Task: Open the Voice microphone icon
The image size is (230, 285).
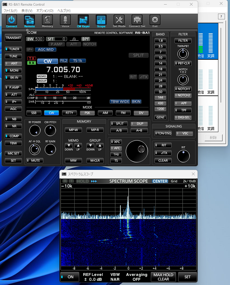Action: tap(65, 20)
